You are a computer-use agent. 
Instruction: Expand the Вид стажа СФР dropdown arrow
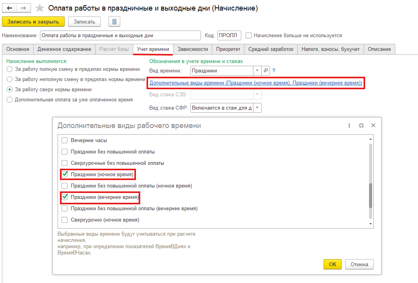pyautogui.click(x=257, y=108)
